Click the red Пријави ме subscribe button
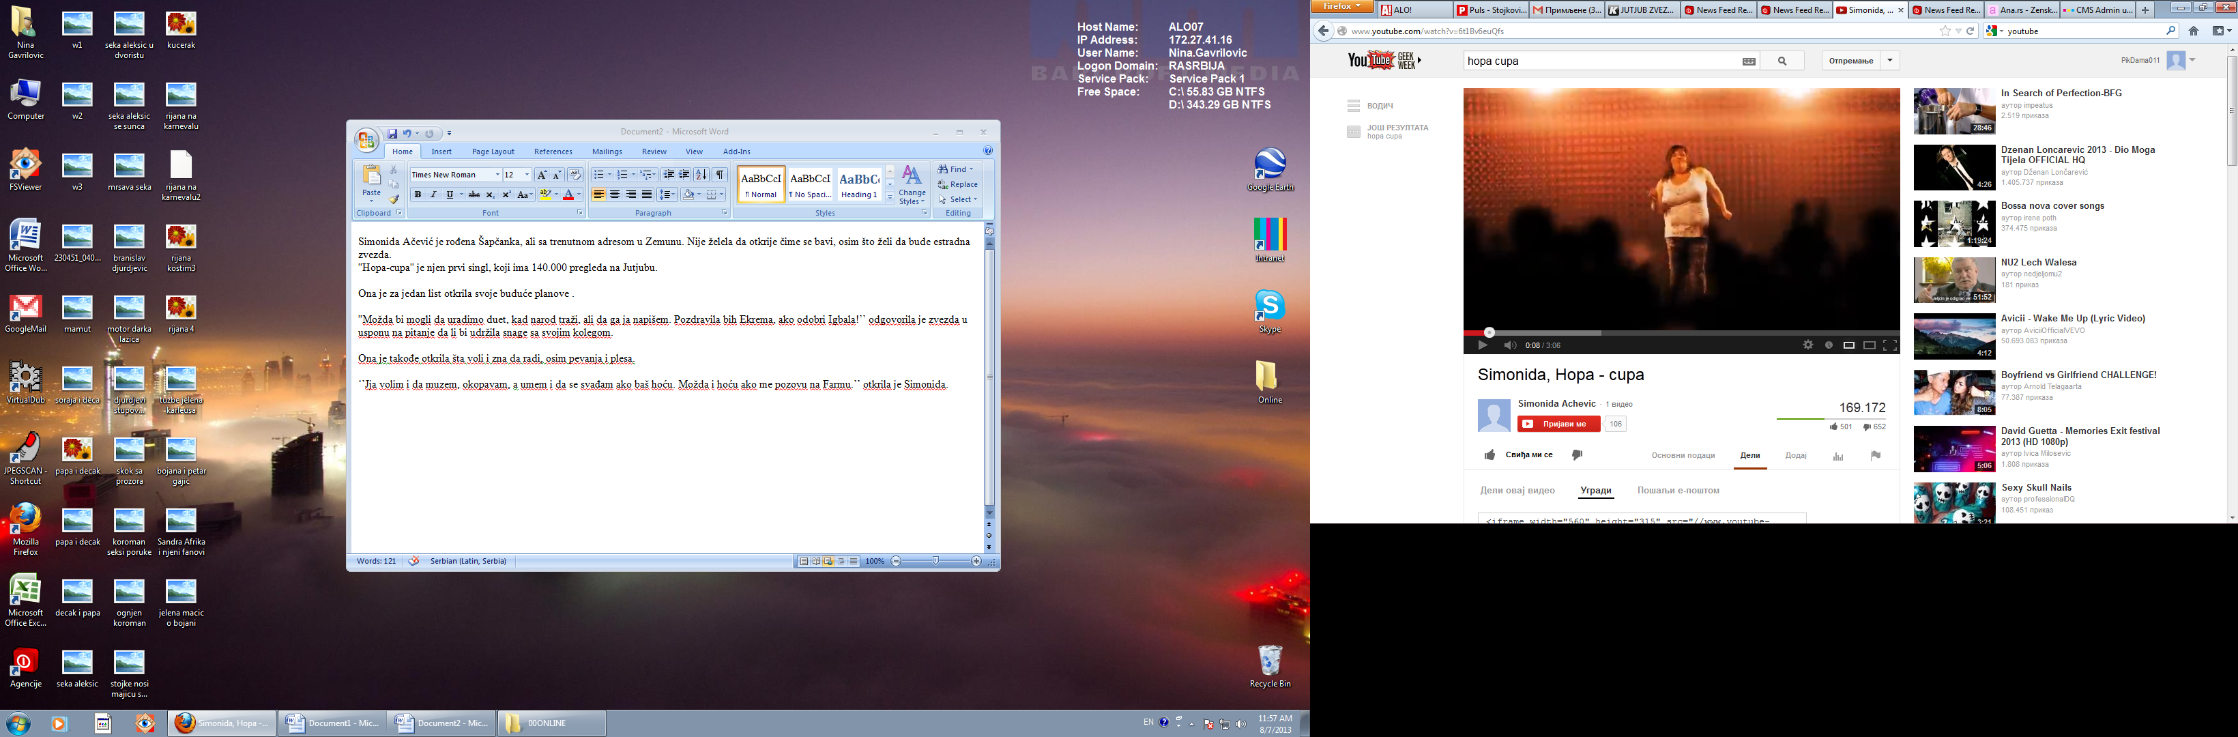Image resolution: width=2238 pixels, height=737 pixels. 1558,424
